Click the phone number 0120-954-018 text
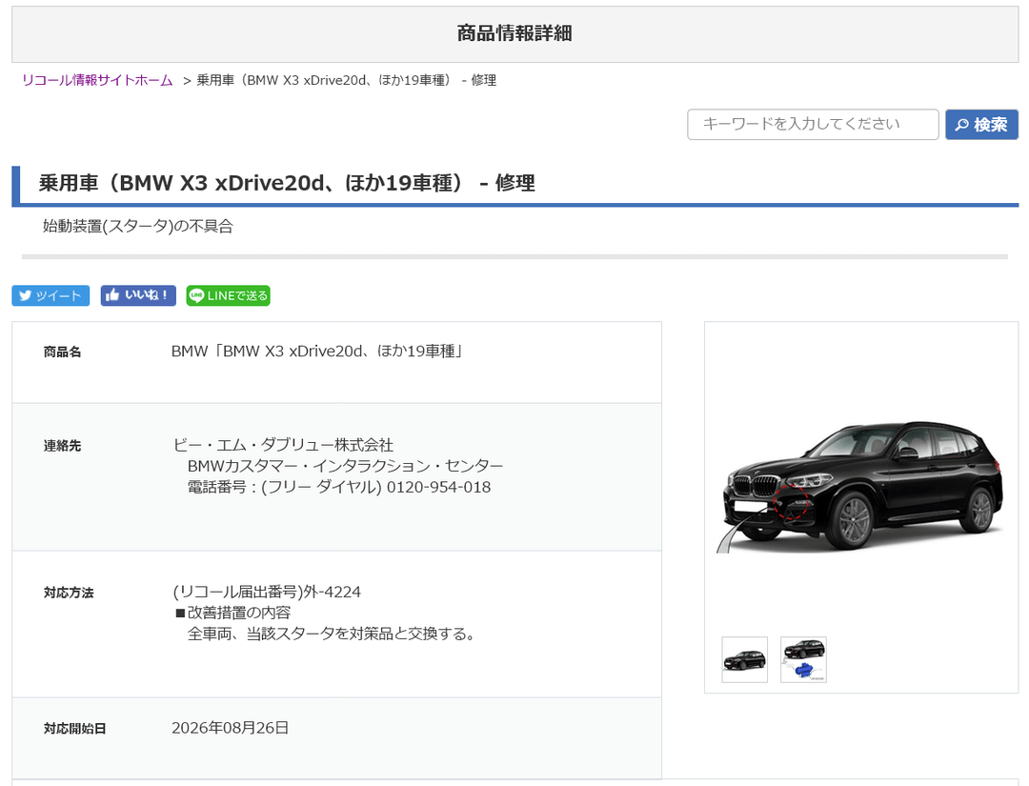 coord(438,487)
